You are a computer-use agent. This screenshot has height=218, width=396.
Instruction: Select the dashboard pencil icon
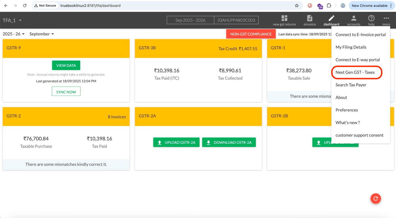[331, 18]
